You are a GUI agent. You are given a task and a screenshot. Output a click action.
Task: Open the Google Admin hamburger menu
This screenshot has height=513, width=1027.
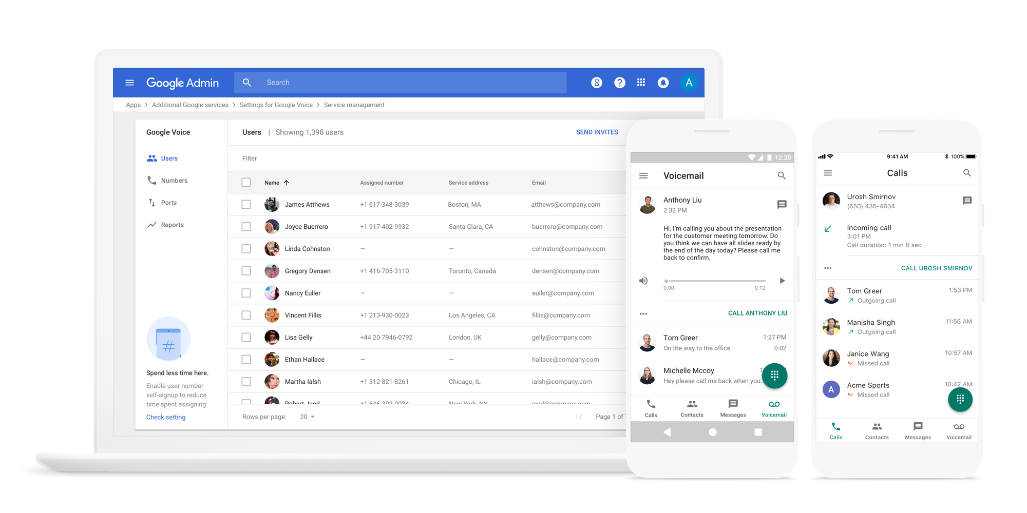[130, 83]
